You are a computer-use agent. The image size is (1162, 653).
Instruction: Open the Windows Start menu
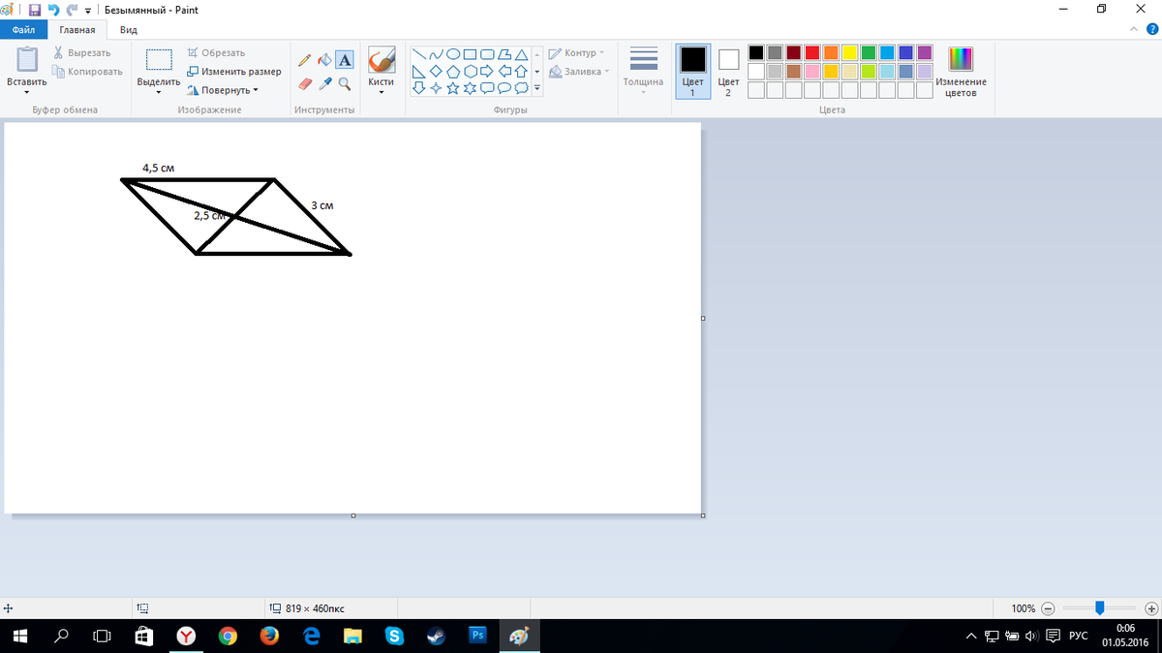19,637
